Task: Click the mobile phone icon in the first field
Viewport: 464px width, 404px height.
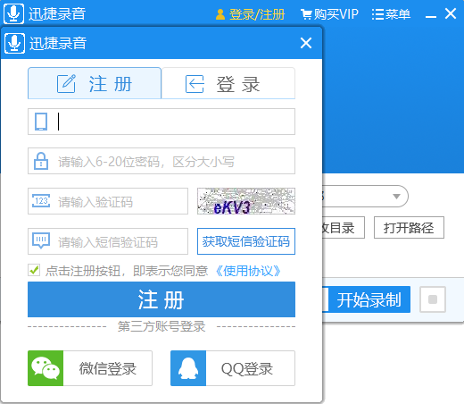Action: 41,122
